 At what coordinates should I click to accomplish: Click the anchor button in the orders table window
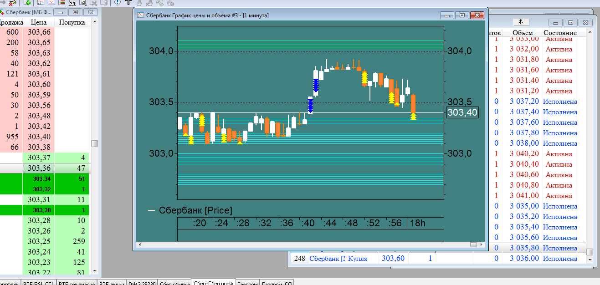point(521,22)
